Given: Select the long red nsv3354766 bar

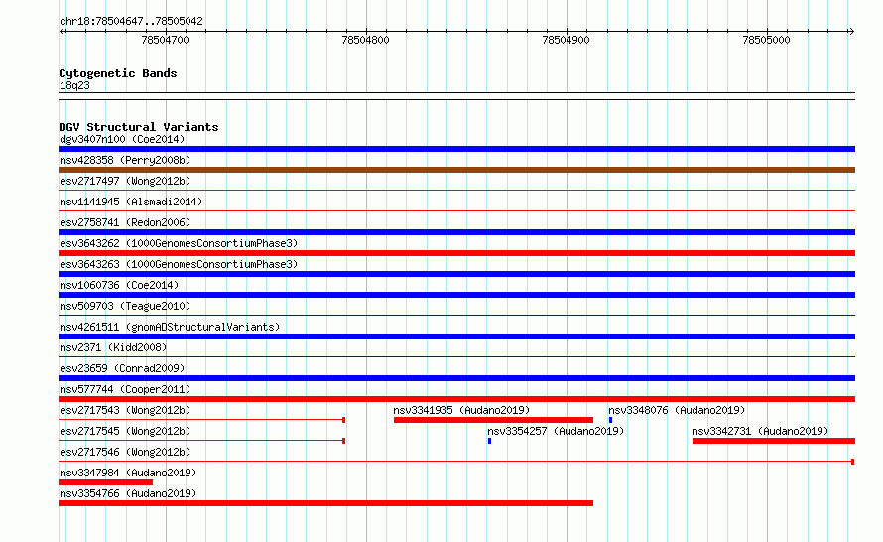Looking at the screenshot, I should point(326,503).
